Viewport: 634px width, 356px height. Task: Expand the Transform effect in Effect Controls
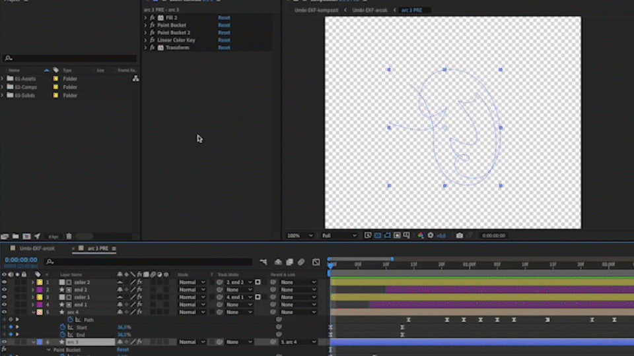145,47
